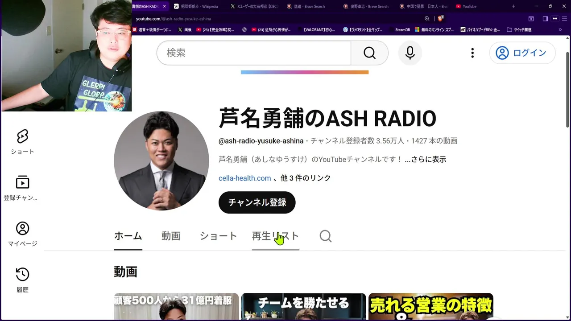Open Shorts from the left sidebar
This screenshot has width=571, height=321.
(22, 142)
